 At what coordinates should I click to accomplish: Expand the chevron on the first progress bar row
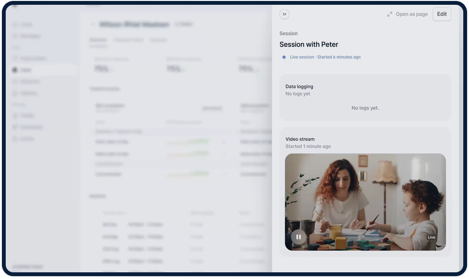224,142
